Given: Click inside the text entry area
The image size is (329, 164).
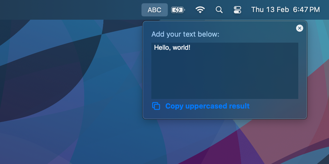Looking at the screenshot, I should tap(225, 71).
